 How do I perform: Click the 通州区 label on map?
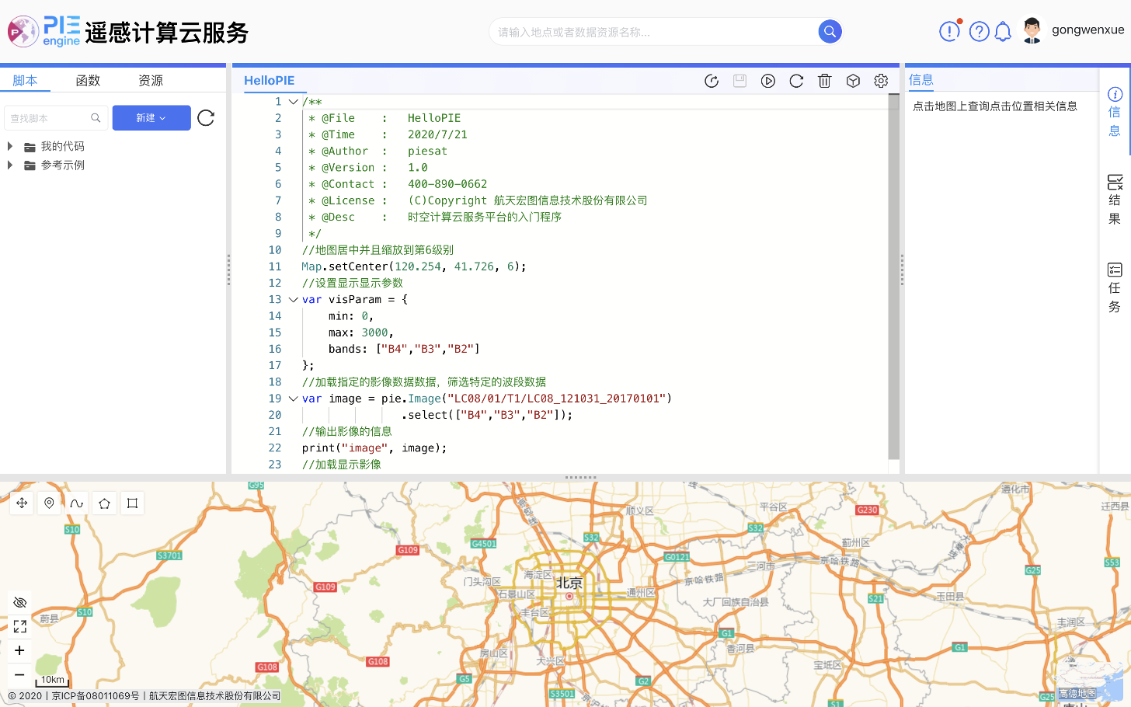(x=642, y=593)
